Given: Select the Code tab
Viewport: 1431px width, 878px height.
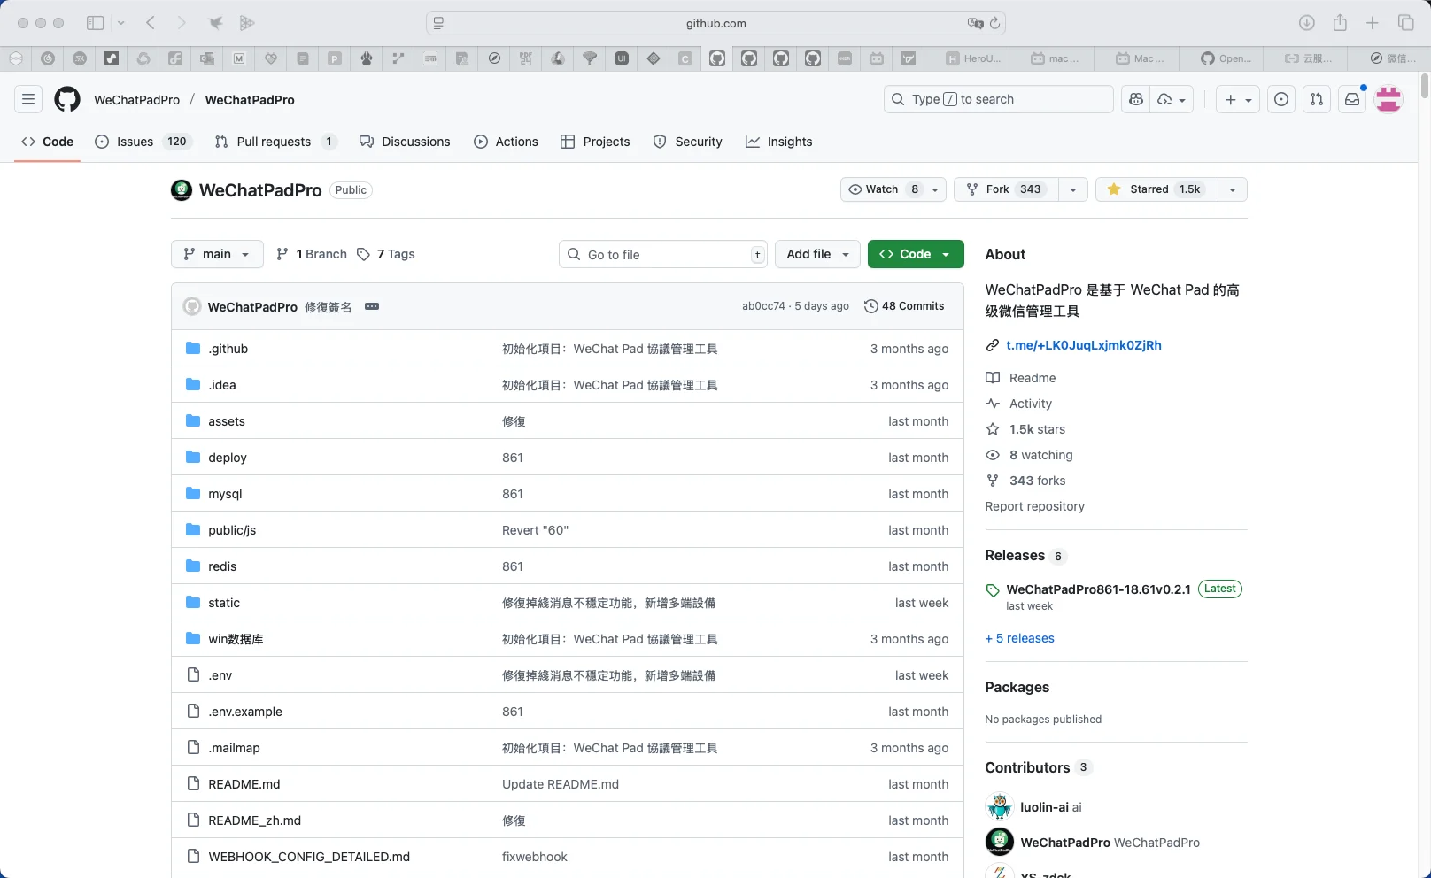Looking at the screenshot, I should tap(47, 142).
